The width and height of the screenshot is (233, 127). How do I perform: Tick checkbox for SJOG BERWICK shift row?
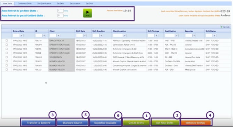(7, 57)
